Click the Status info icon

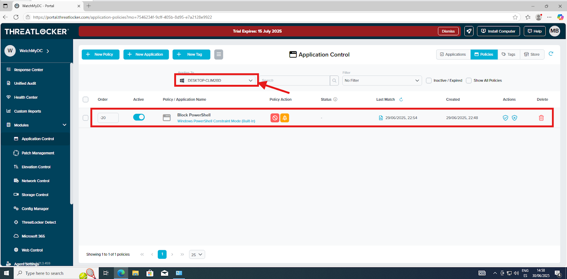tap(335, 99)
